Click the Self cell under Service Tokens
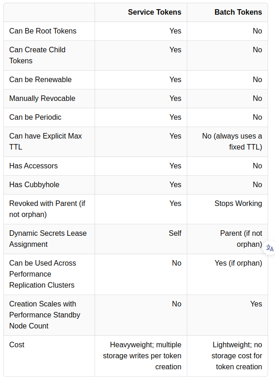The height and width of the screenshot is (378, 275). pos(175,233)
